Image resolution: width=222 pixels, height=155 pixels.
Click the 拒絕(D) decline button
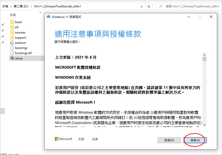(x=169, y=140)
